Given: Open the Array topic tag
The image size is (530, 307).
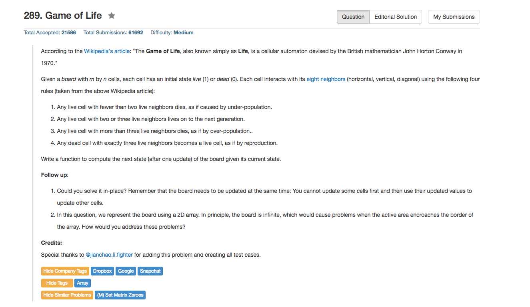Looking at the screenshot, I should 82,283.
